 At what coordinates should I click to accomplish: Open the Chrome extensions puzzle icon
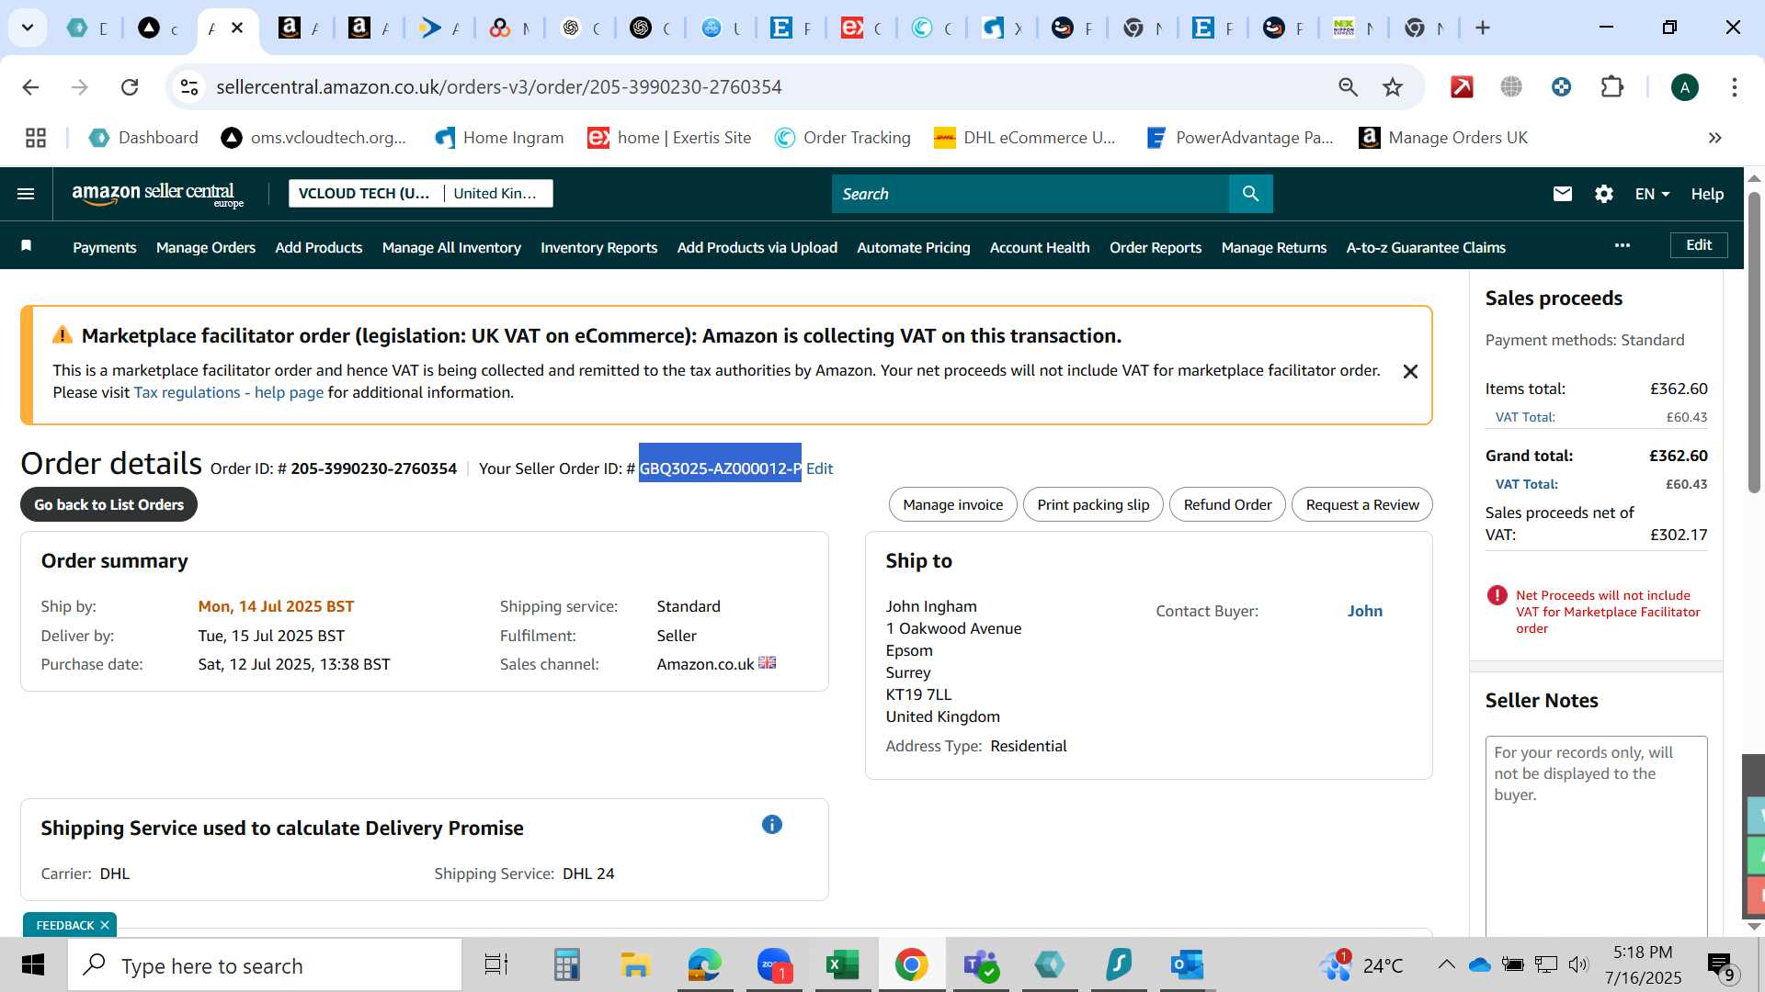click(1611, 87)
